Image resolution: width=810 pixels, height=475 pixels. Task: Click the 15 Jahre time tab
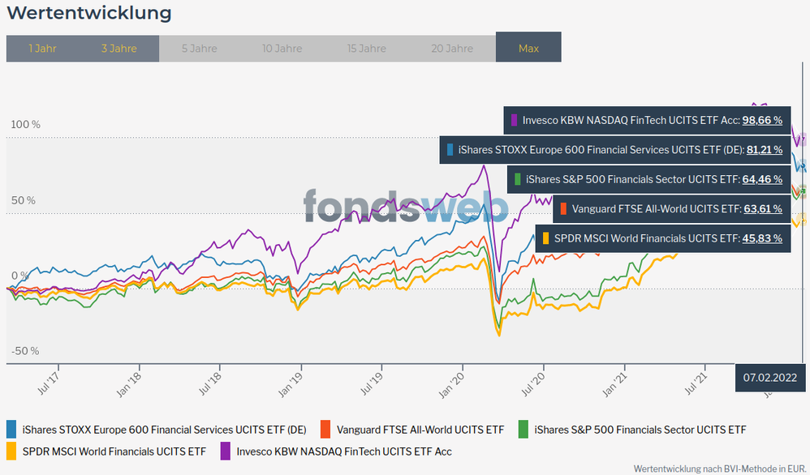367,49
